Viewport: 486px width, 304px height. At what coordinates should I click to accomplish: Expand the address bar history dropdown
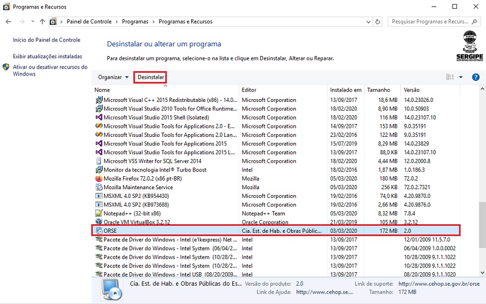coord(368,22)
